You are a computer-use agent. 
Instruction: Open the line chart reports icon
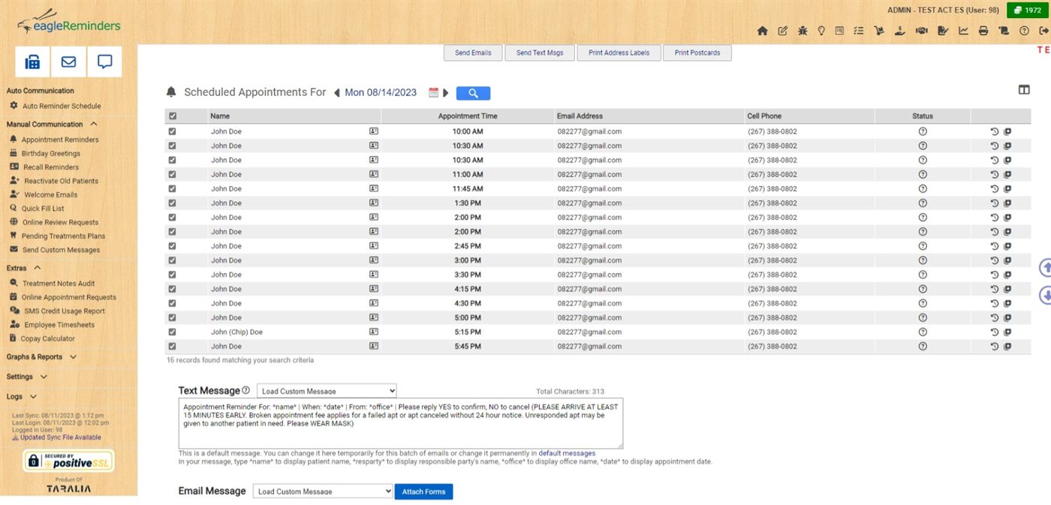[x=964, y=31]
